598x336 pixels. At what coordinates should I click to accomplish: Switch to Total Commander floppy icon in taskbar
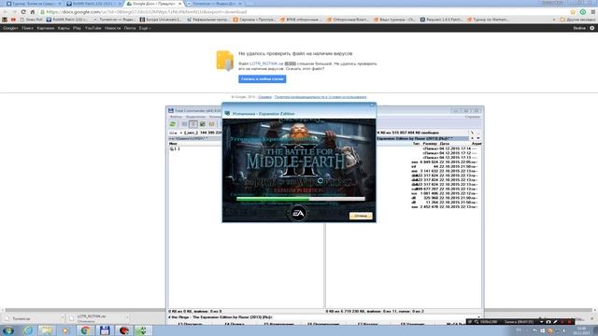click(105, 330)
